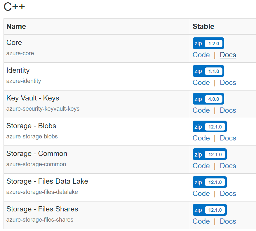Viewport: 256px width, 231px height.
Task: Open Identity documentation via Docs link
Action: [x=228, y=82]
